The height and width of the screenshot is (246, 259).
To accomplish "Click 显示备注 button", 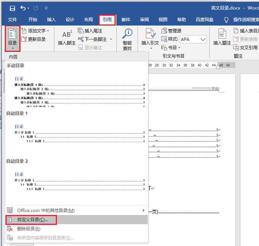I will pyautogui.click(x=90, y=48).
